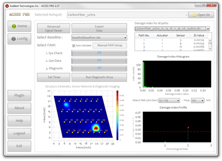
Task: Click the Actuator column header
Action: 163,36
